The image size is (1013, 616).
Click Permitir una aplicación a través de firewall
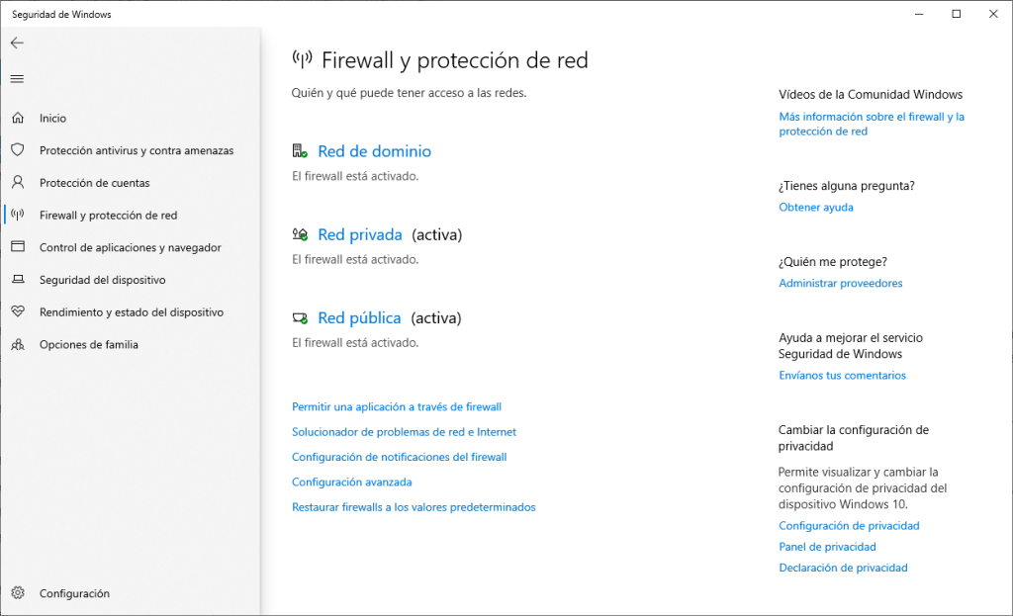(397, 406)
